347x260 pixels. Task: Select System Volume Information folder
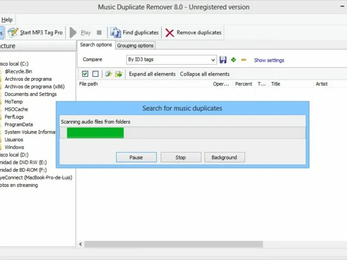pos(30,132)
